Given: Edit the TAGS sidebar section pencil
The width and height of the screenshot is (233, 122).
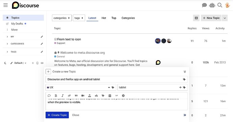Looking at the screenshot, I should pyautogui.click(x=42, y=52).
